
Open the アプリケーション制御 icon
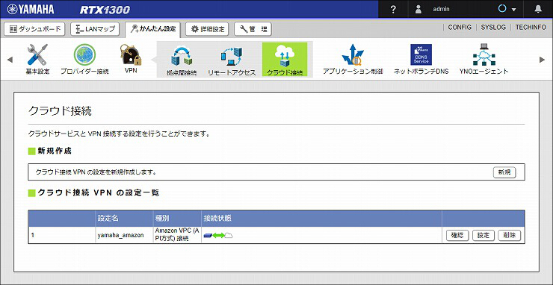click(x=353, y=54)
